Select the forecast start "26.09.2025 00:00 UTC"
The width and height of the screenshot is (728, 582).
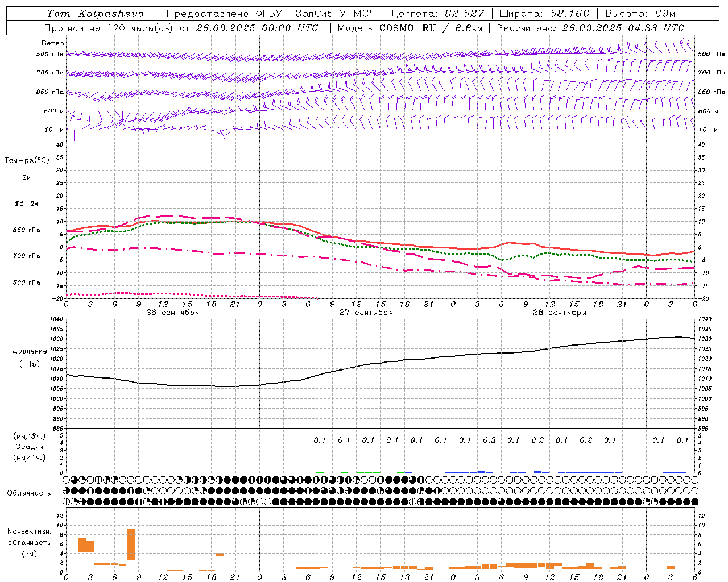pyautogui.click(x=257, y=28)
